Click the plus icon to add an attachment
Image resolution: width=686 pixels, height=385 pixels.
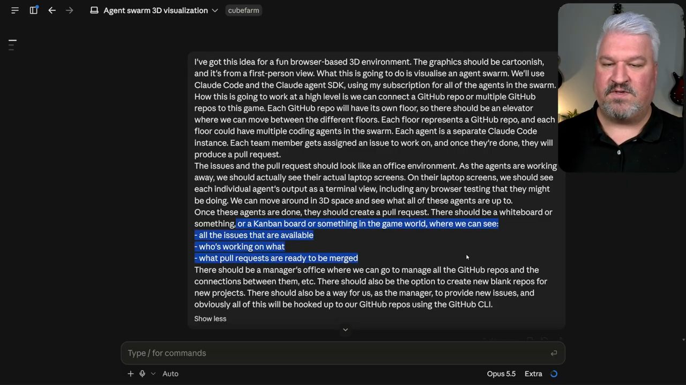[130, 374]
